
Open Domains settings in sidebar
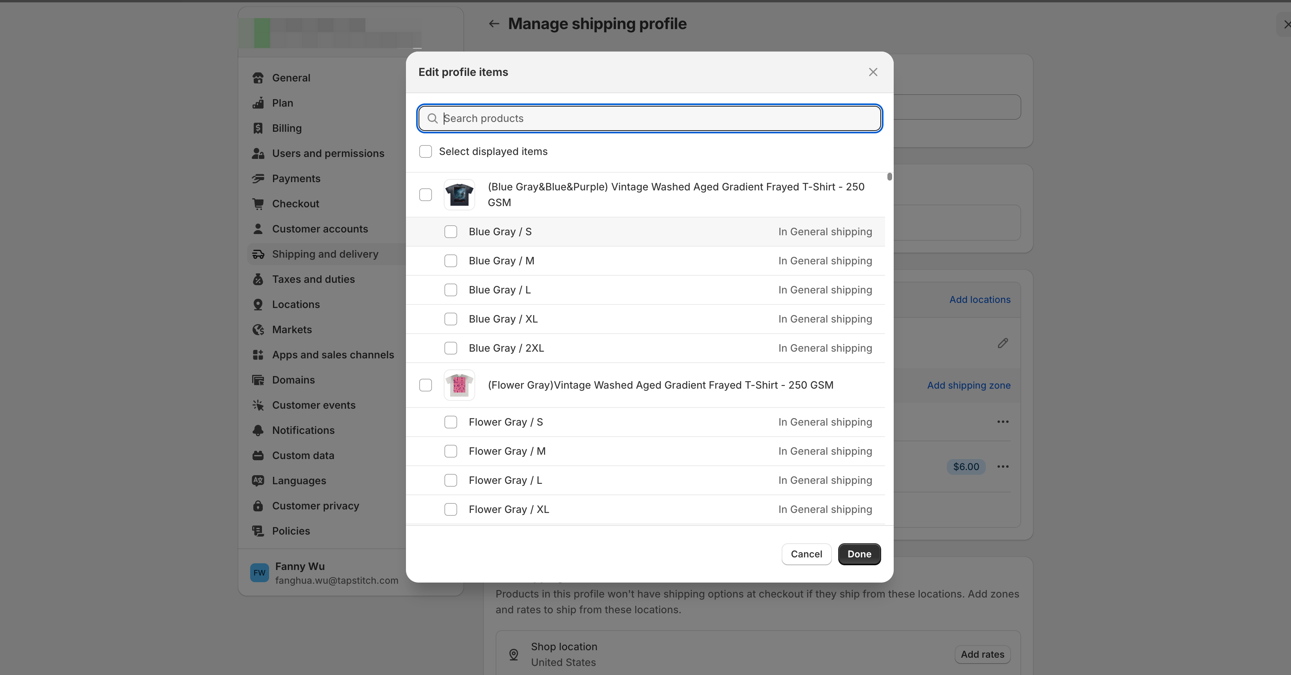pyautogui.click(x=293, y=380)
